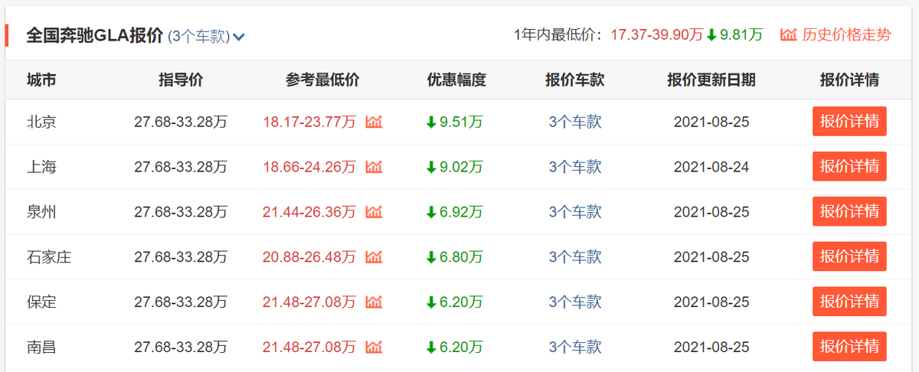
Task: Open 历史价格走势 link
Action: click(846, 34)
